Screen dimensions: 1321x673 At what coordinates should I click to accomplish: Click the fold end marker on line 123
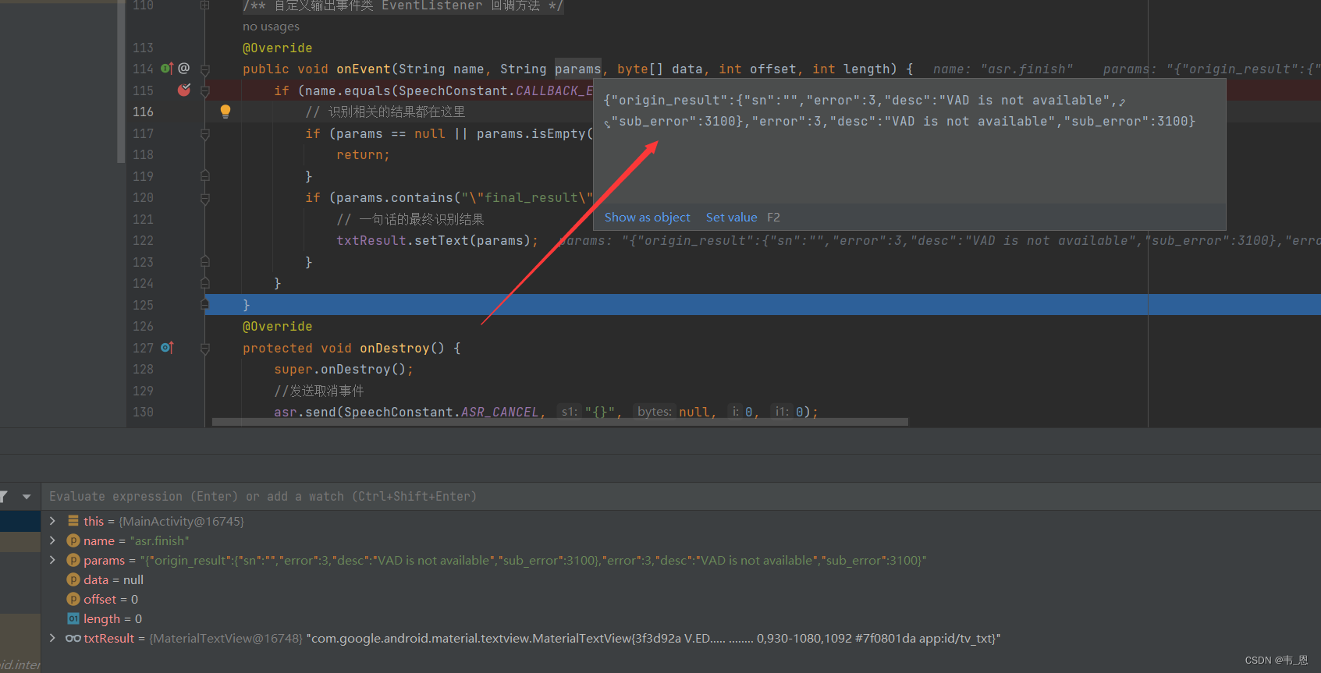pos(204,262)
